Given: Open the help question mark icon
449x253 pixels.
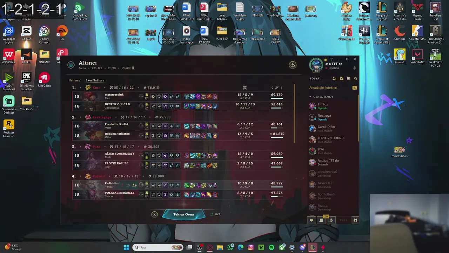Looking at the screenshot, I should (331, 59).
